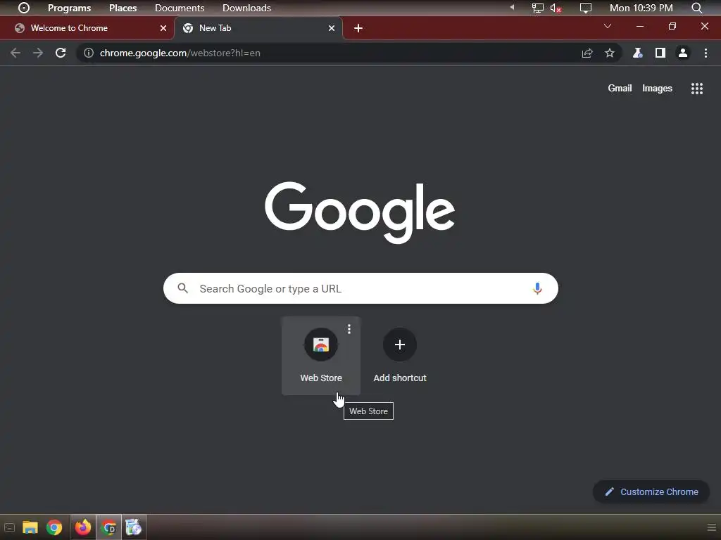Viewport: 721px width, 540px height.
Task: Select Chrome Dev icon in taskbar
Action: [x=108, y=527]
